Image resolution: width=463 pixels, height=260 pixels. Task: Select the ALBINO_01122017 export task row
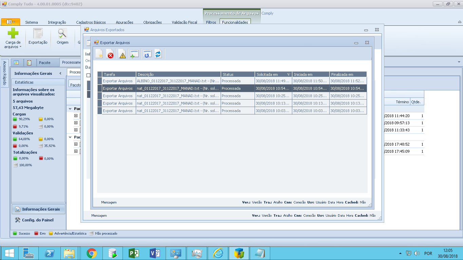tap(178, 81)
